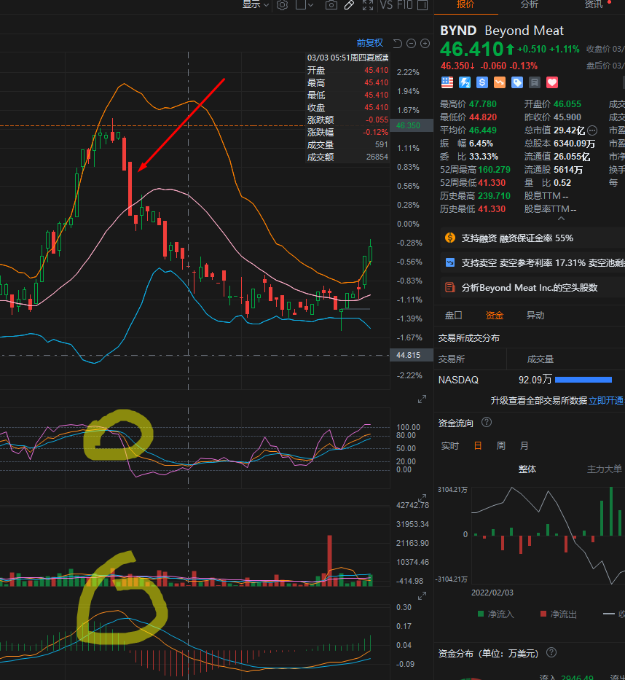
Task: Select the 盘口 tab
Action: click(453, 316)
